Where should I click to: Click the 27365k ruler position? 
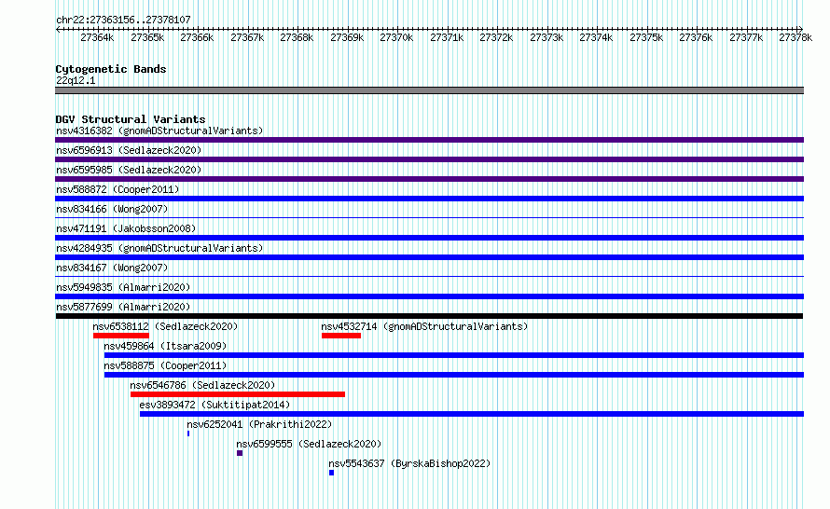(147, 37)
